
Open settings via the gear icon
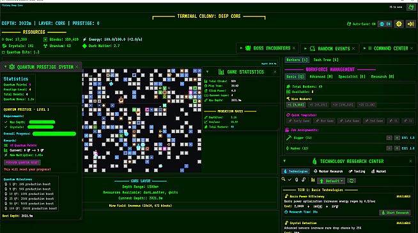[x=399, y=24]
